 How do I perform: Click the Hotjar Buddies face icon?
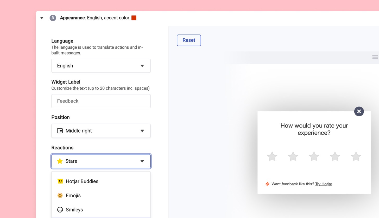pyautogui.click(x=60, y=181)
